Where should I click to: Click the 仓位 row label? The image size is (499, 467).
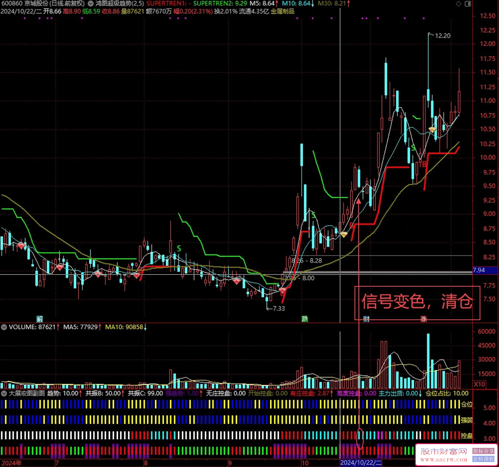point(467,404)
